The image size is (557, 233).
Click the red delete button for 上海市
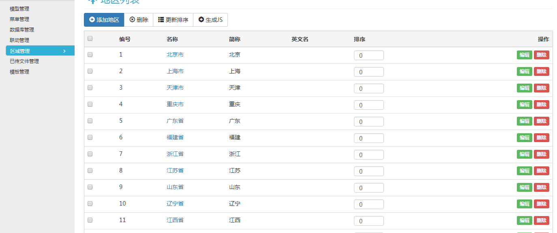click(541, 71)
